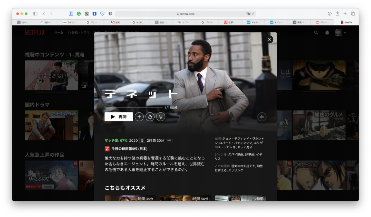Open the 進撃の巨人 thumbnail
Viewport: 371px width, 217px height.
[x=319, y=175]
